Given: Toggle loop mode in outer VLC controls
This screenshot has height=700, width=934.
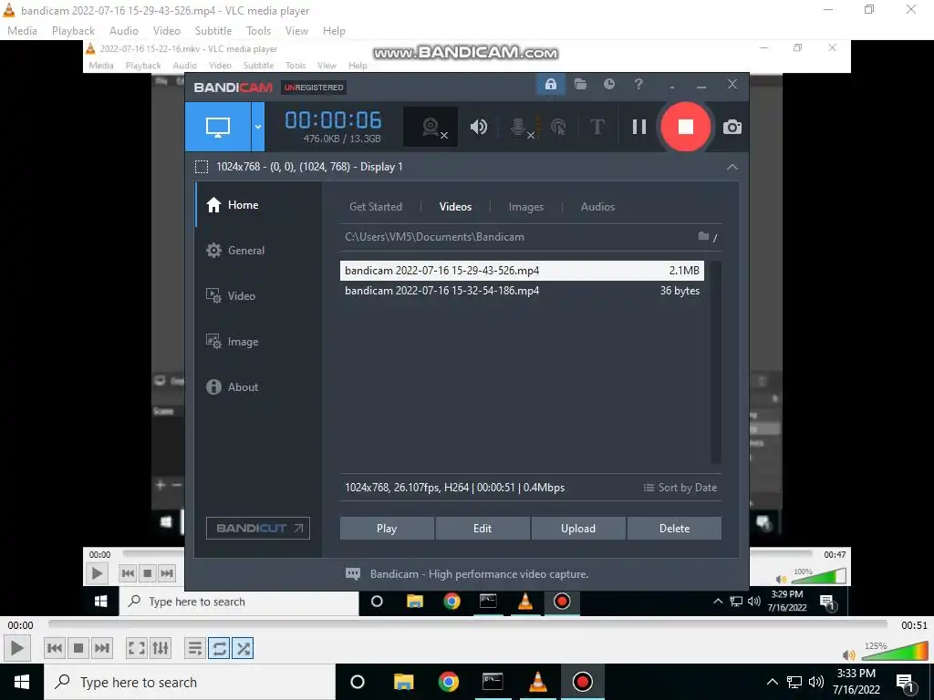Looking at the screenshot, I should tap(219, 648).
